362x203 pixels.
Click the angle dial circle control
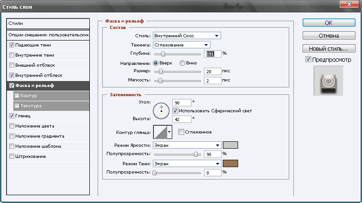click(x=161, y=110)
